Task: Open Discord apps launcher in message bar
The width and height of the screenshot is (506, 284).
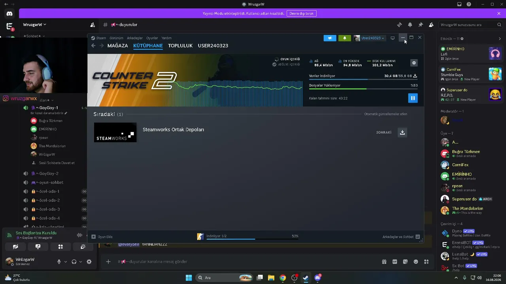Action: [x=426, y=262]
